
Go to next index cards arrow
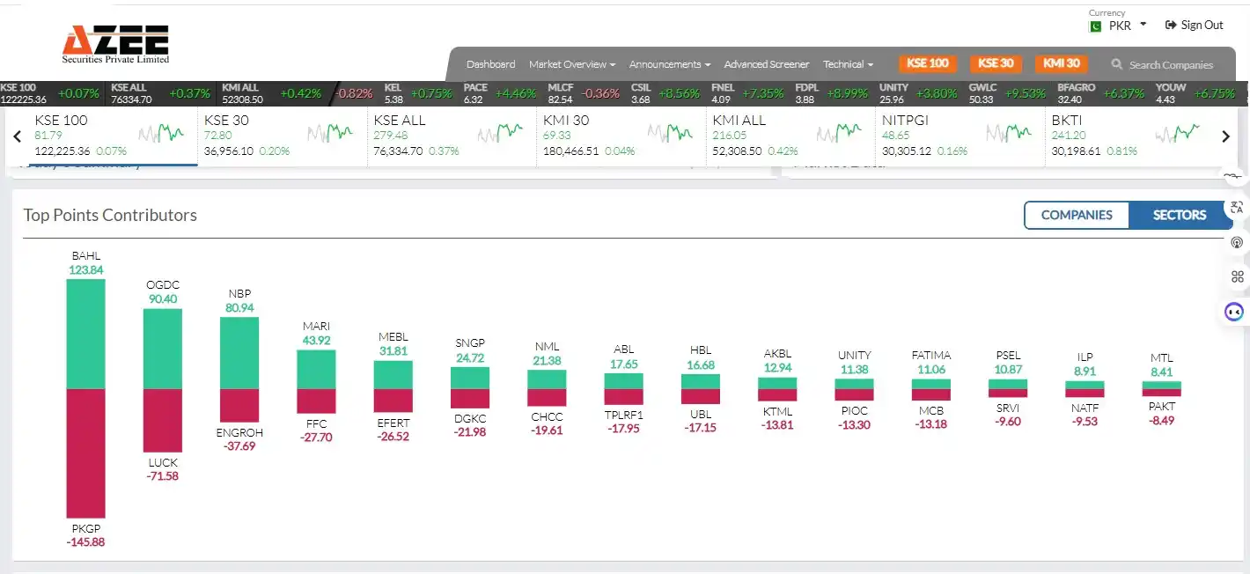1225,136
